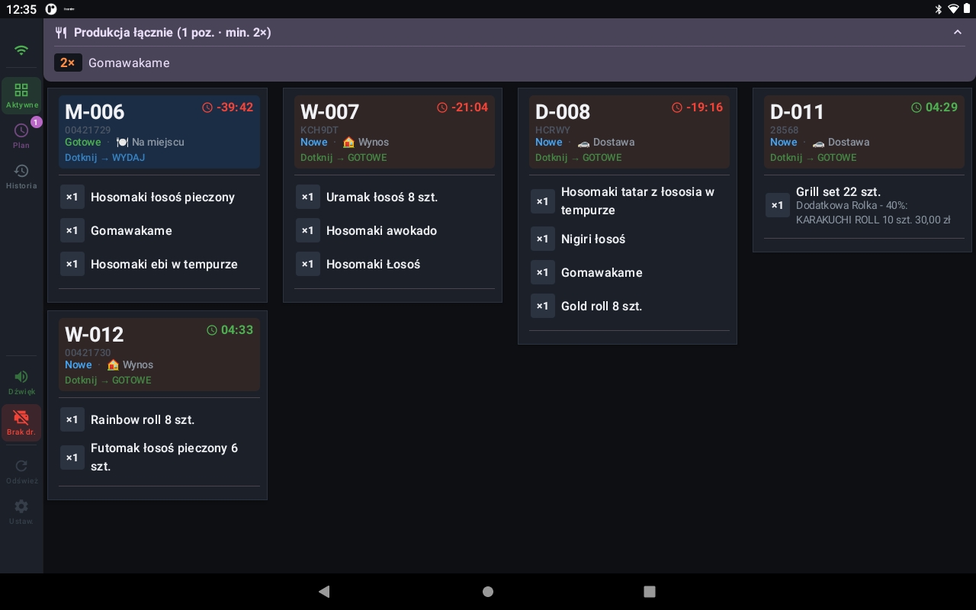Tap order M-006 header to mark WYDAJ
The width and height of the screenshot is (976, 610).
(159, 132)
